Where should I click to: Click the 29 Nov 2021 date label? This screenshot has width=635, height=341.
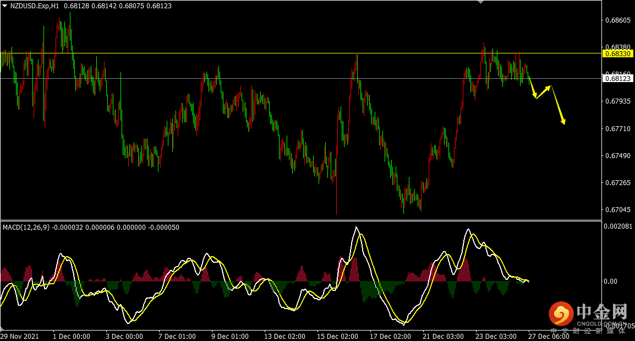coord(20,336)
